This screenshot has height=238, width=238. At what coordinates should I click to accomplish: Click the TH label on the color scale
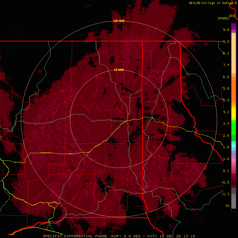click(227, 206)
